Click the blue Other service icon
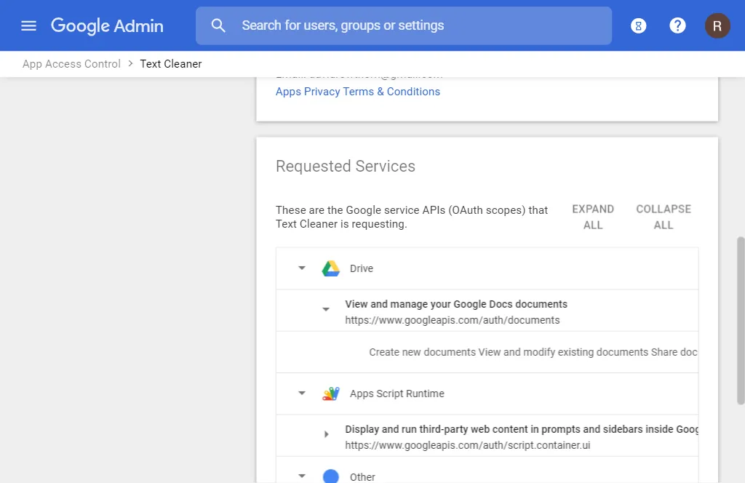Image resolution: width=745 pixels, height=483 pixels. 331,476
